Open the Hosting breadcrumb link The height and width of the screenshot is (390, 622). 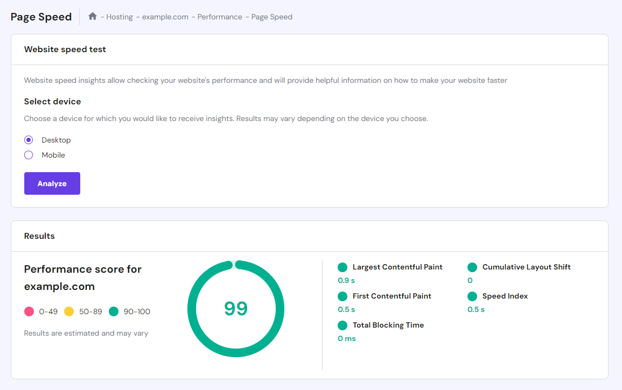click(119, 17)
